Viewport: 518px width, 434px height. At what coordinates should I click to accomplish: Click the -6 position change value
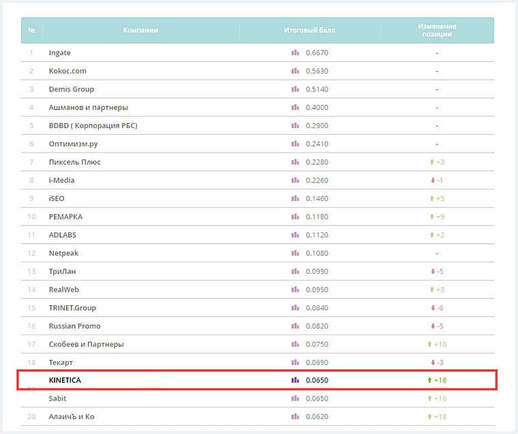click(x=440, y=307)
